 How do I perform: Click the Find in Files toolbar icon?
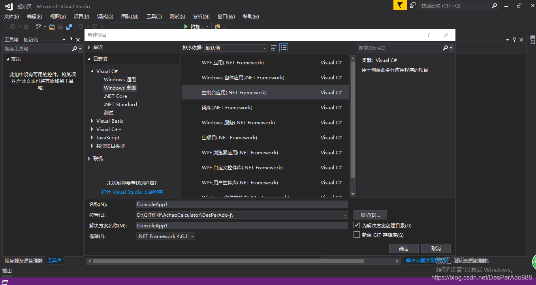(x=217, y=27)
